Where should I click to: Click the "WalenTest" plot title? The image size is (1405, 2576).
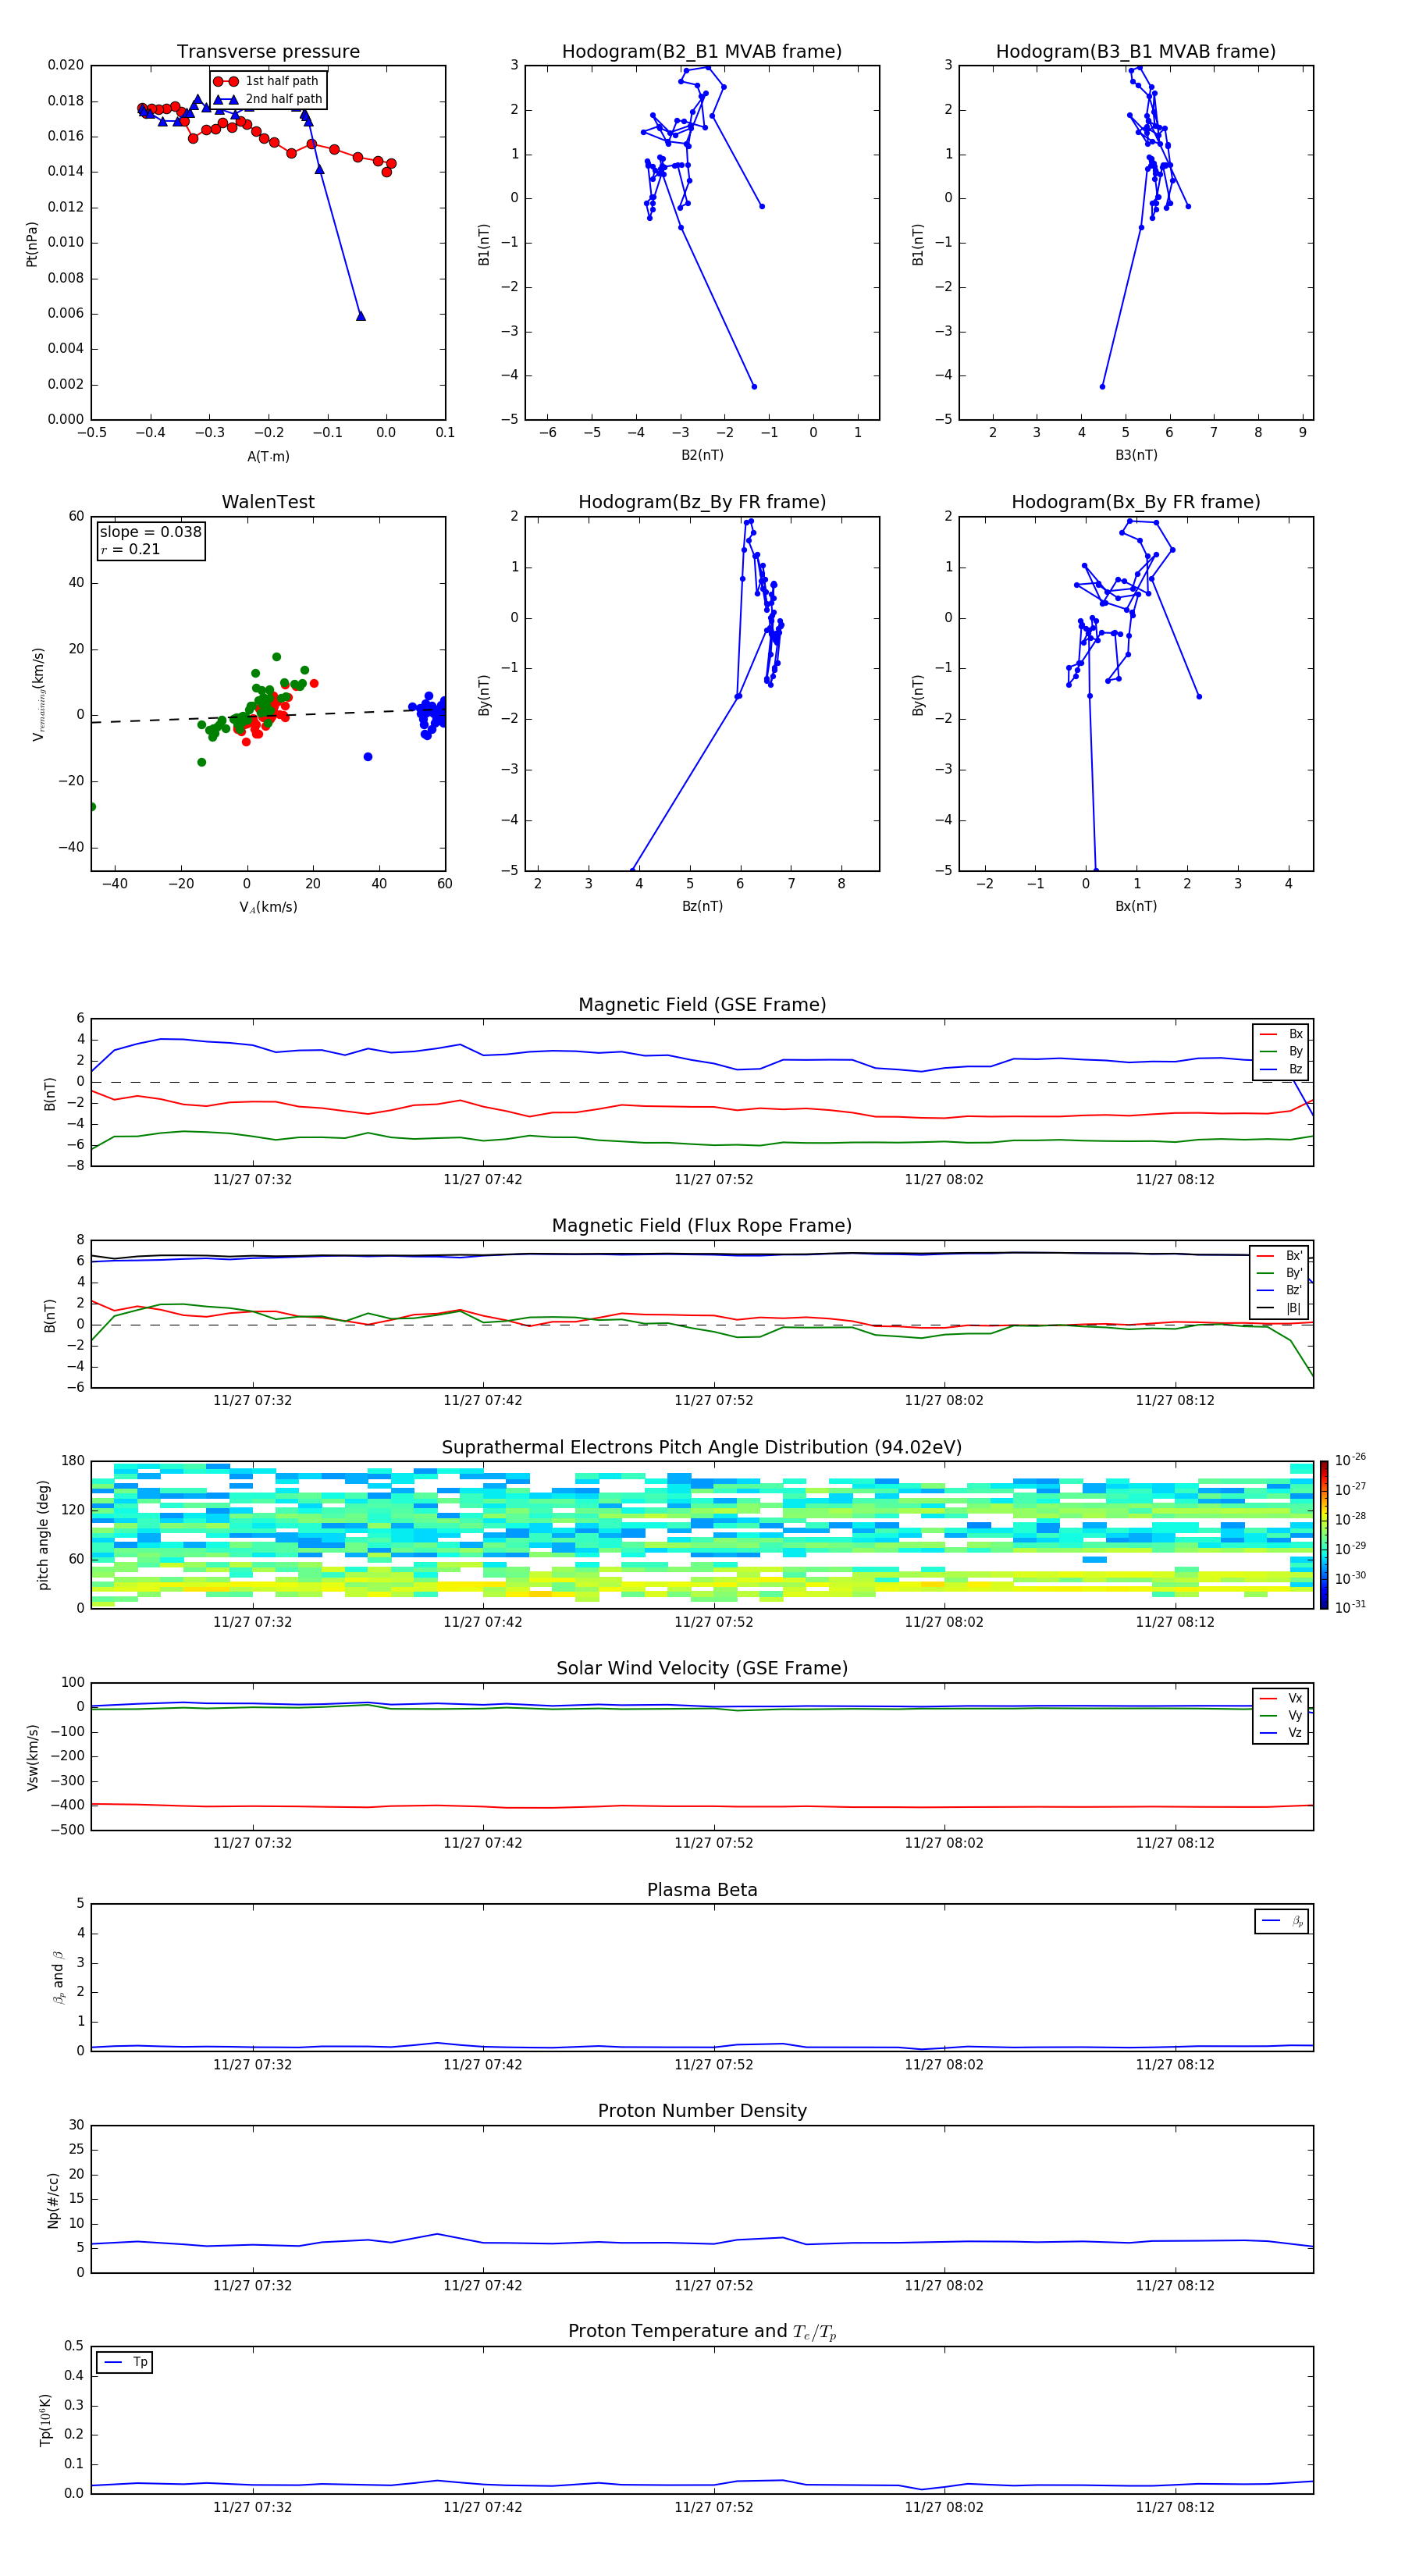268,502
